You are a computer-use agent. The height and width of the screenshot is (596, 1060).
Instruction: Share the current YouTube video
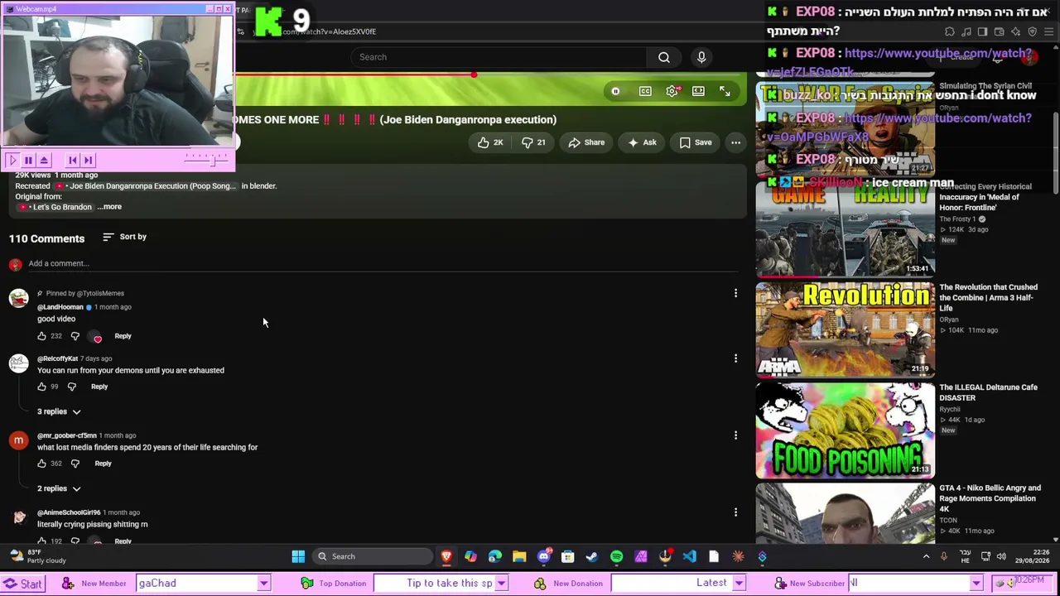[586, 142]
